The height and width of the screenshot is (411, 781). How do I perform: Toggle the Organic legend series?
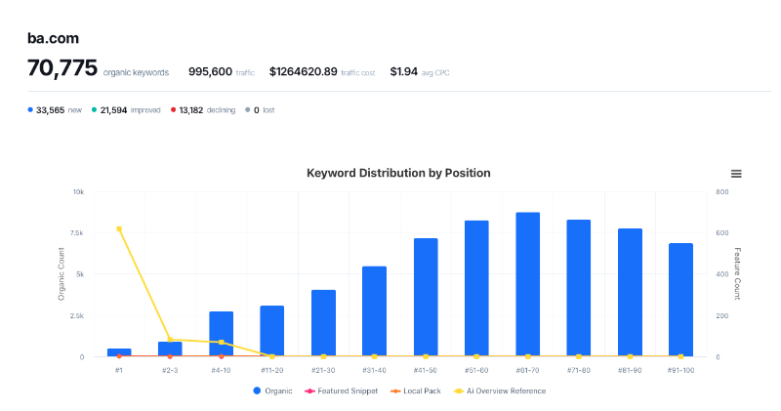pyautogui.click(x=272, y=391)
